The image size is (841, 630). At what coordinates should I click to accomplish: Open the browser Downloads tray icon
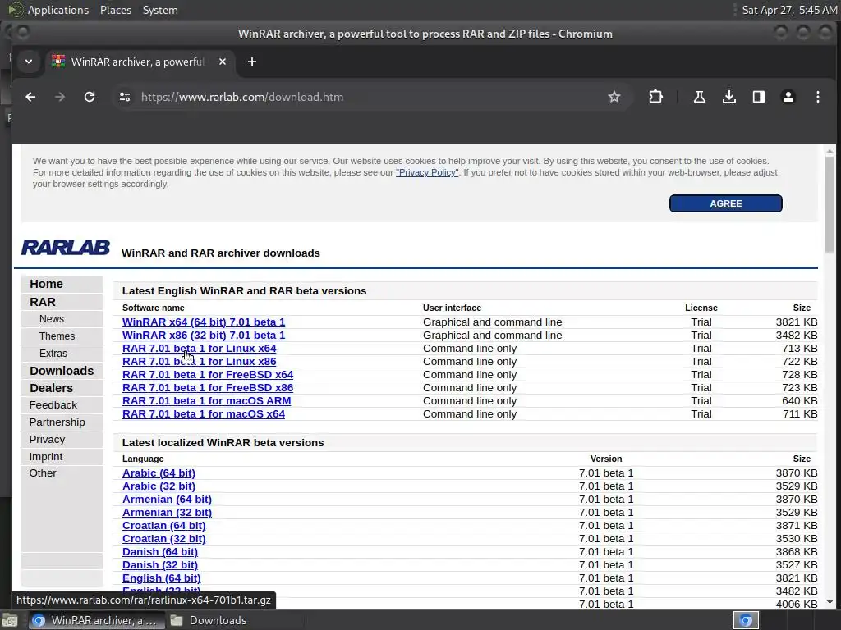(729, 97)
